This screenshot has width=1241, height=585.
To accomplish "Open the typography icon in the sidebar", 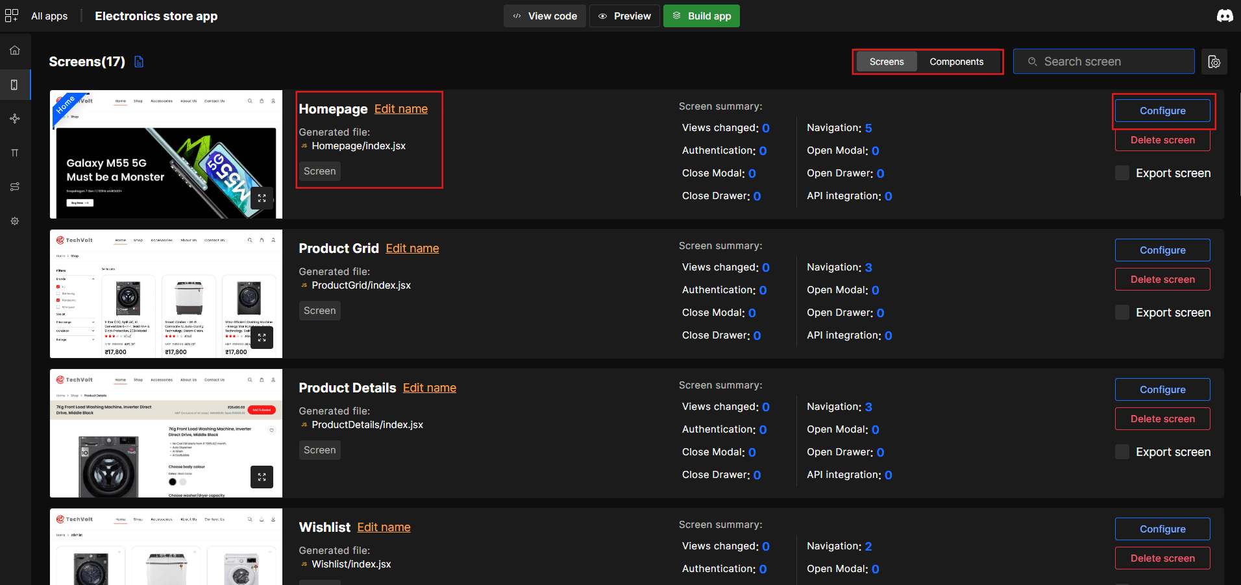I will [15, 153].
